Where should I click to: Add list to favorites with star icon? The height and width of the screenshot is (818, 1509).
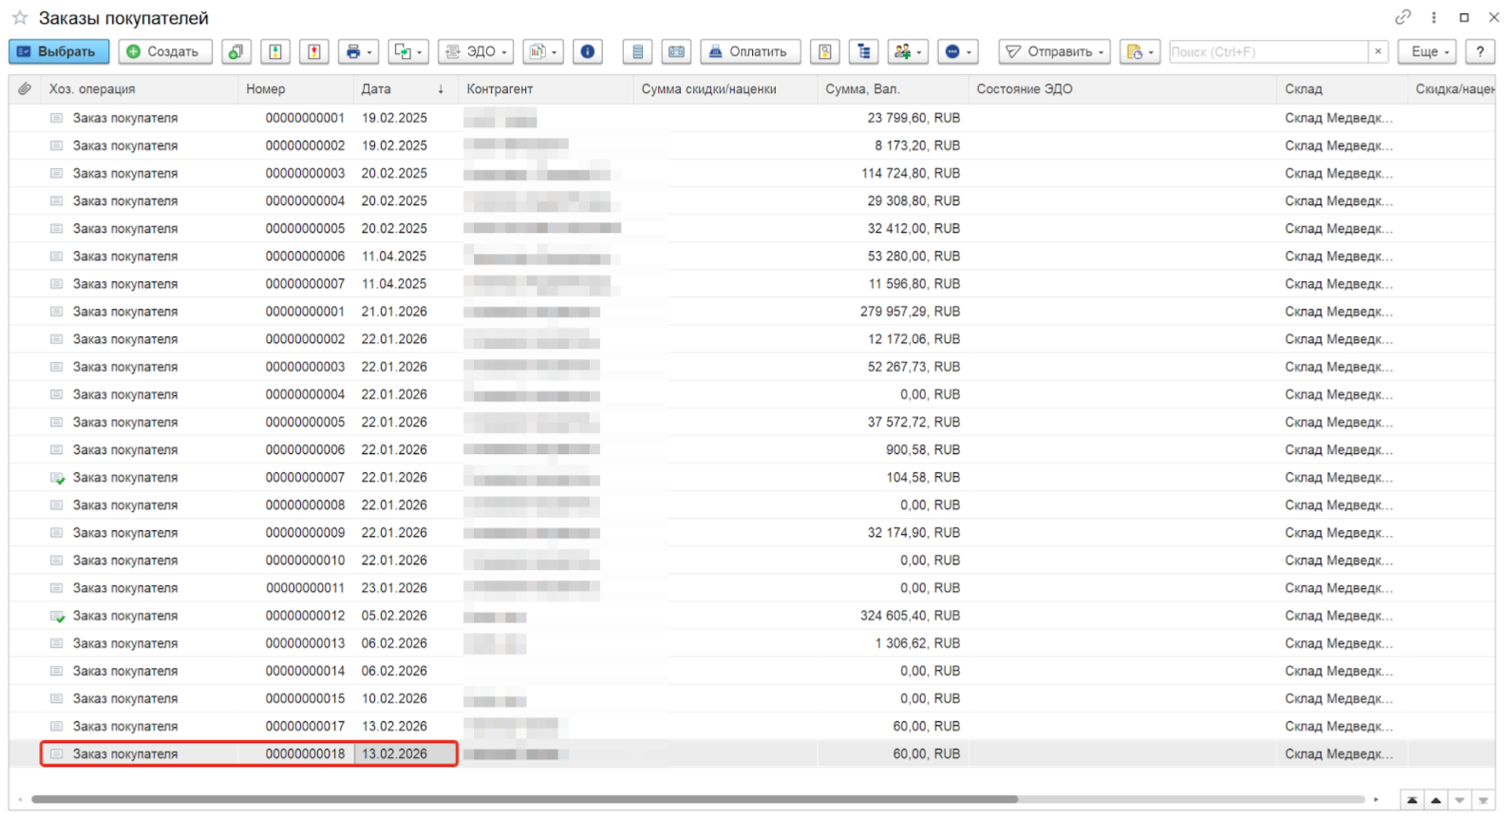pos(19,18)
